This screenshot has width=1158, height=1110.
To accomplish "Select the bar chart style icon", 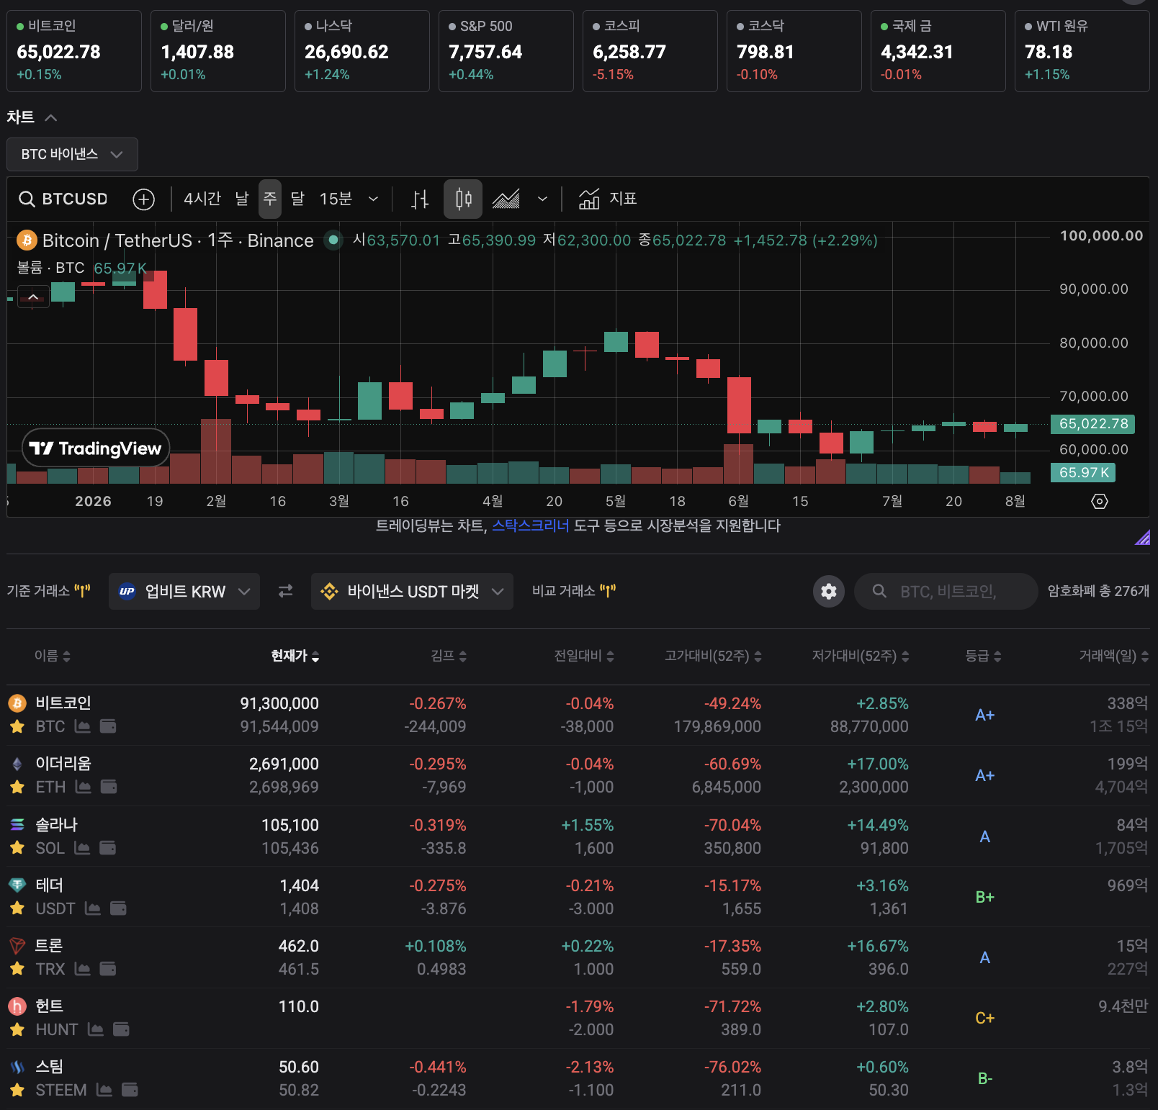I will coord(420,199).
